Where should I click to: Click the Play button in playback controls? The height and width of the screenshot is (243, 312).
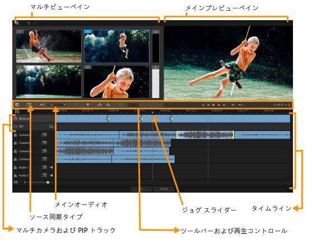214,105
